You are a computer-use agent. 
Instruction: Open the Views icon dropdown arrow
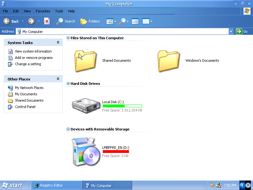115,21
